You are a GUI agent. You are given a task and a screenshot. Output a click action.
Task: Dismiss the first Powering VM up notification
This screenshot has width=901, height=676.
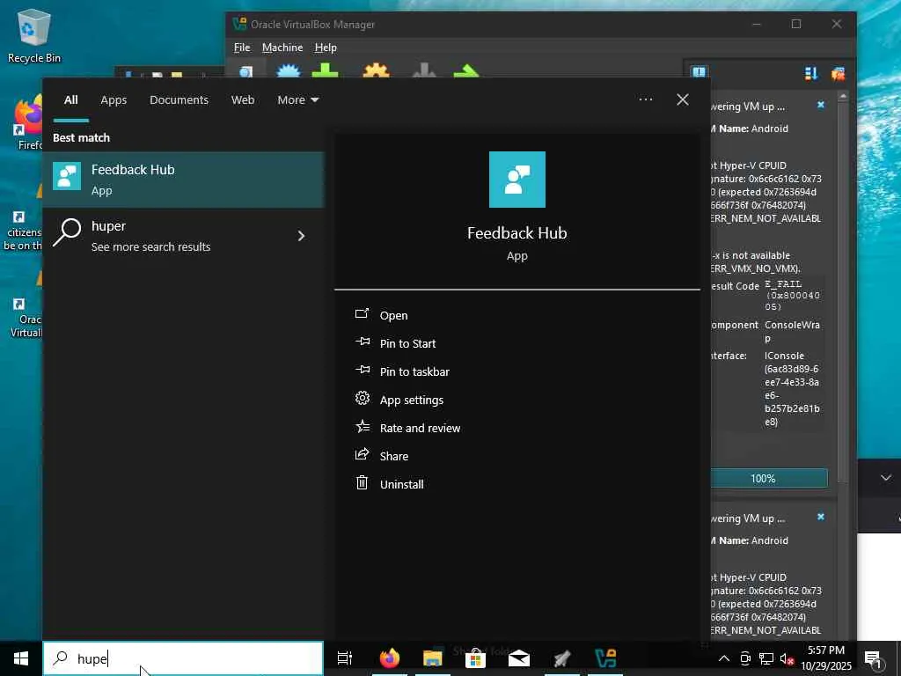[x=821, y=105]
